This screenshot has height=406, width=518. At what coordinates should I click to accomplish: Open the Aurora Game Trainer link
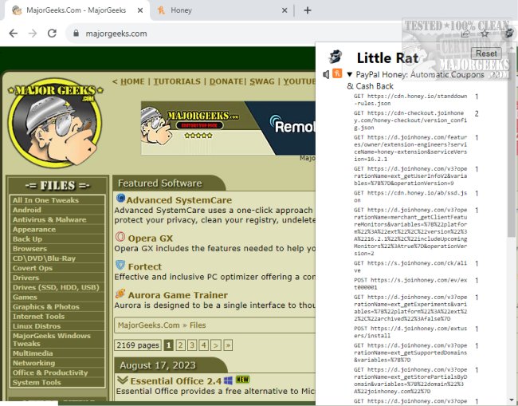[x=178, y=295]
